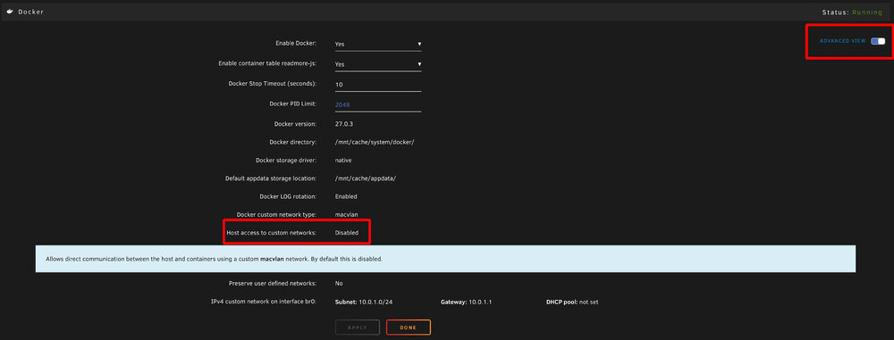This screenshot has width=894, height=340.
Task: Click the Docker Stop Timeout input field
Action: (378, 84)
